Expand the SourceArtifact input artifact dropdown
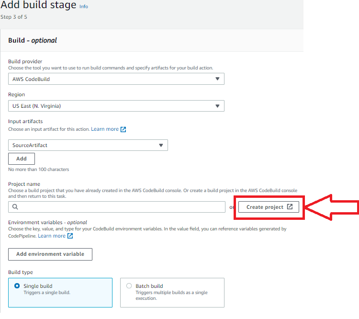 pos(88,145)
